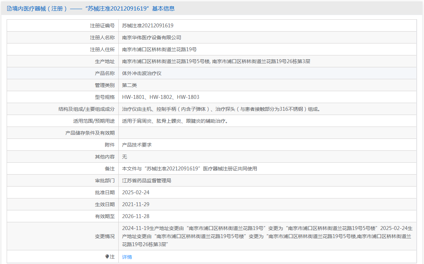This screenshot has width=424, height=264.
Task: Click the 适用范围/预期用途 label
Action: (94, 121)
